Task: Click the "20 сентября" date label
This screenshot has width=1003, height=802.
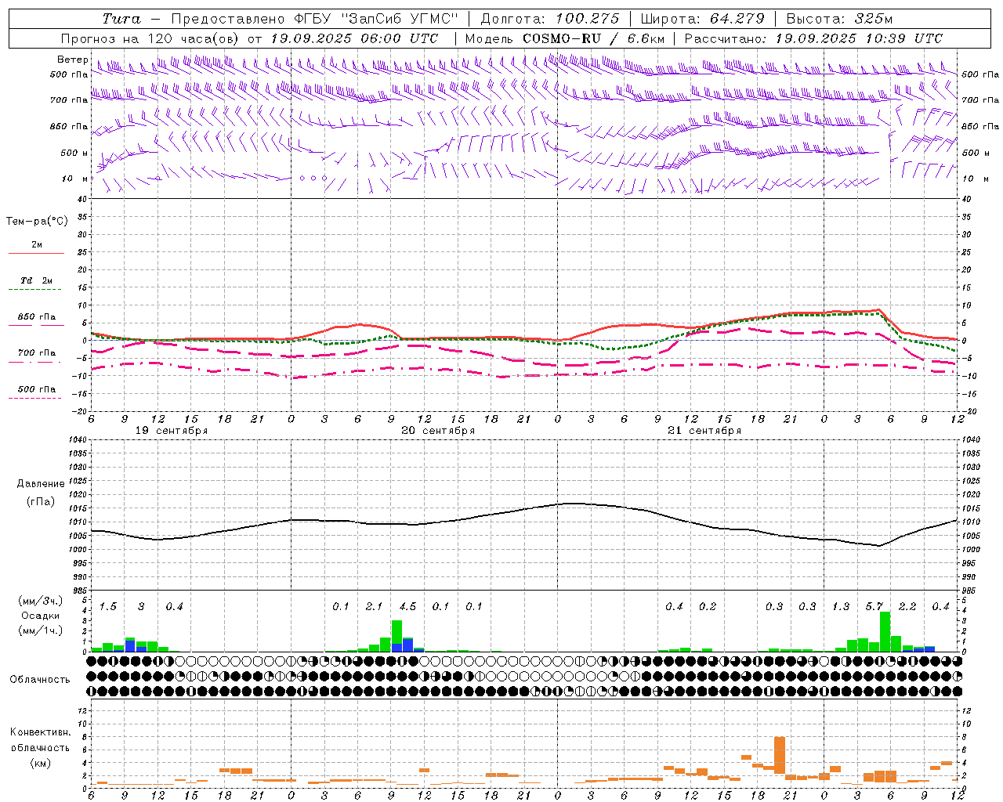Action: tap(438, 431)
